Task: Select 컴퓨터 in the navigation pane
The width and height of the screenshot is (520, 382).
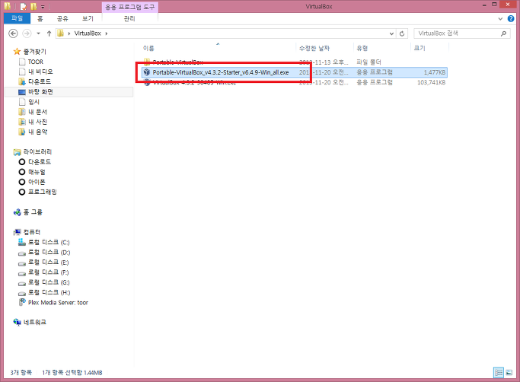Action: [32, 232]
